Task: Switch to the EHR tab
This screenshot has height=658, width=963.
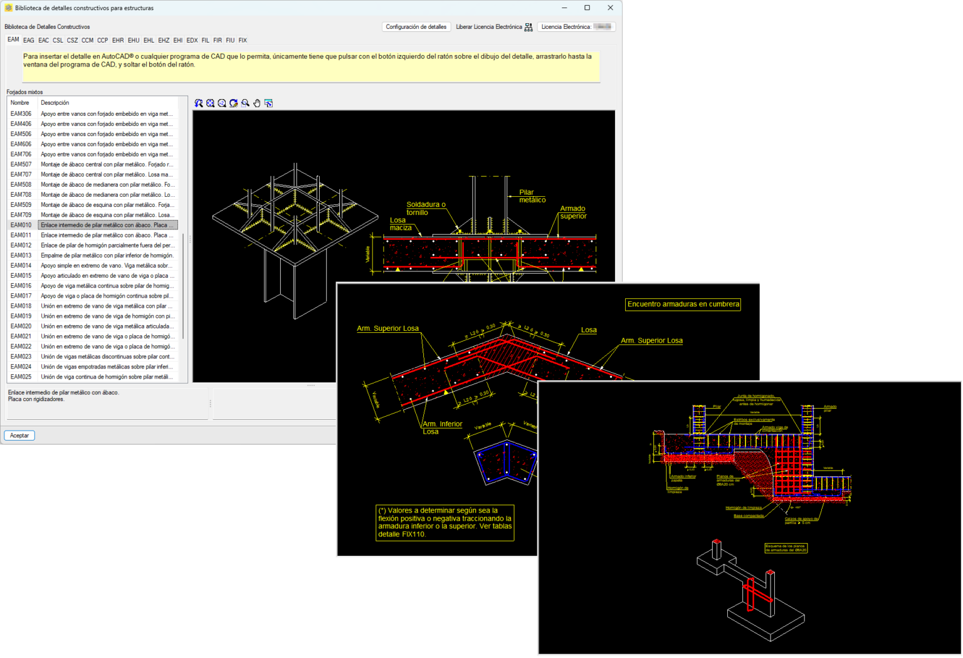Action: (x=118, y=39)
